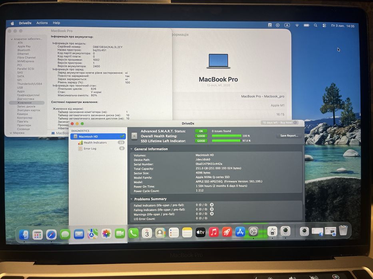The height and width of the screenshot is (279, 373).
Task: Click the Wi-Fi status icon
Action: [297, 25]
